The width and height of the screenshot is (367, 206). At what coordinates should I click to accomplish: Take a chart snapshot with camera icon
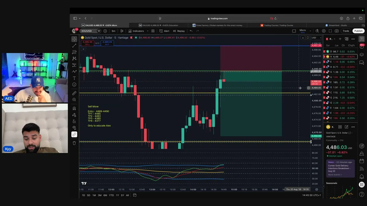tap(337, 31)
